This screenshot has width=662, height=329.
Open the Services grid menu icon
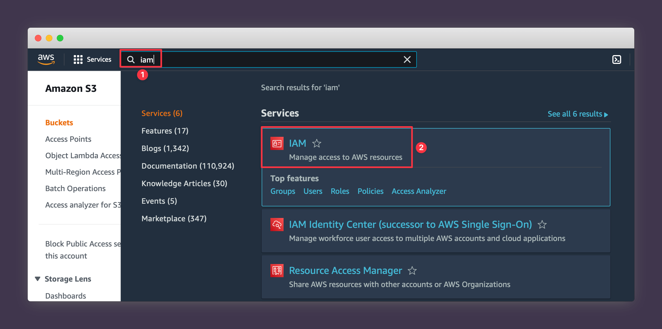point(78,59)
